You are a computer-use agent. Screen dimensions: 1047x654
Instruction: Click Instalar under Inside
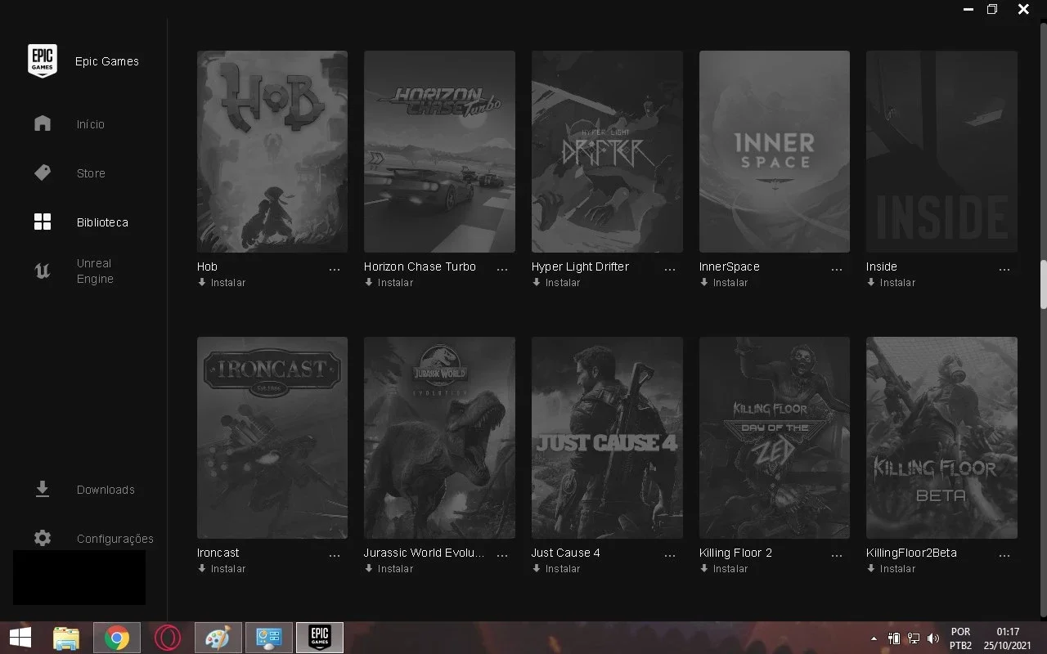click(x=891, y=283)
